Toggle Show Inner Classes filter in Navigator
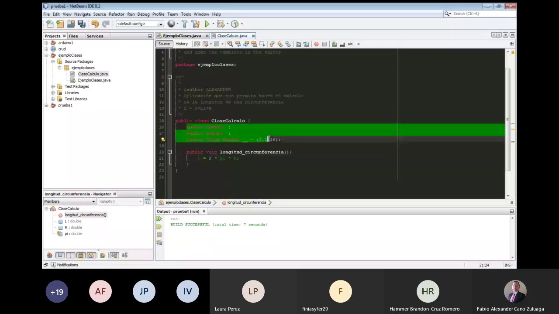559x314 pixels. (91, 255)
